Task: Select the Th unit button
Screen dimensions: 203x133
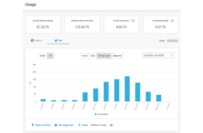Action: click(50, 56)
